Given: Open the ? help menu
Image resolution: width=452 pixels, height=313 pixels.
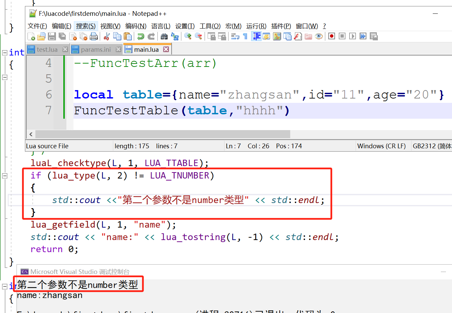Looking at the screenshot, I should [324, 26].
